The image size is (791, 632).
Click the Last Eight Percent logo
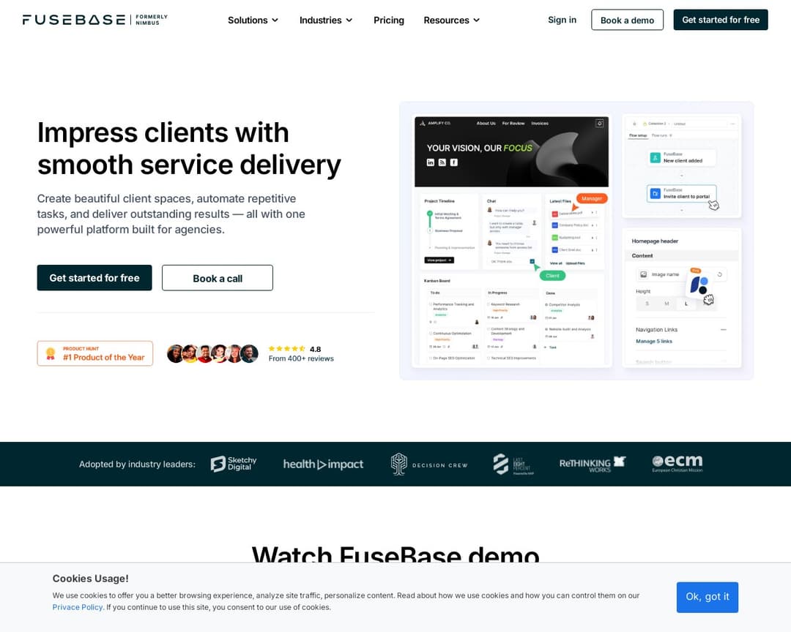[513, 464]
